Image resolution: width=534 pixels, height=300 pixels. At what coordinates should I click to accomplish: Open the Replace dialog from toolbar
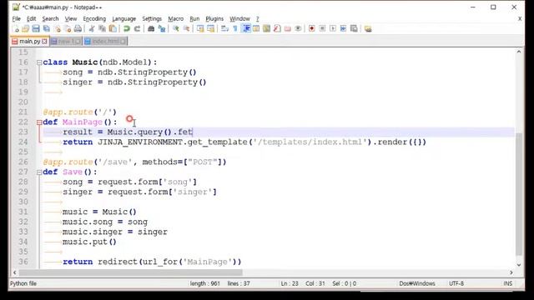click(162, 29)
